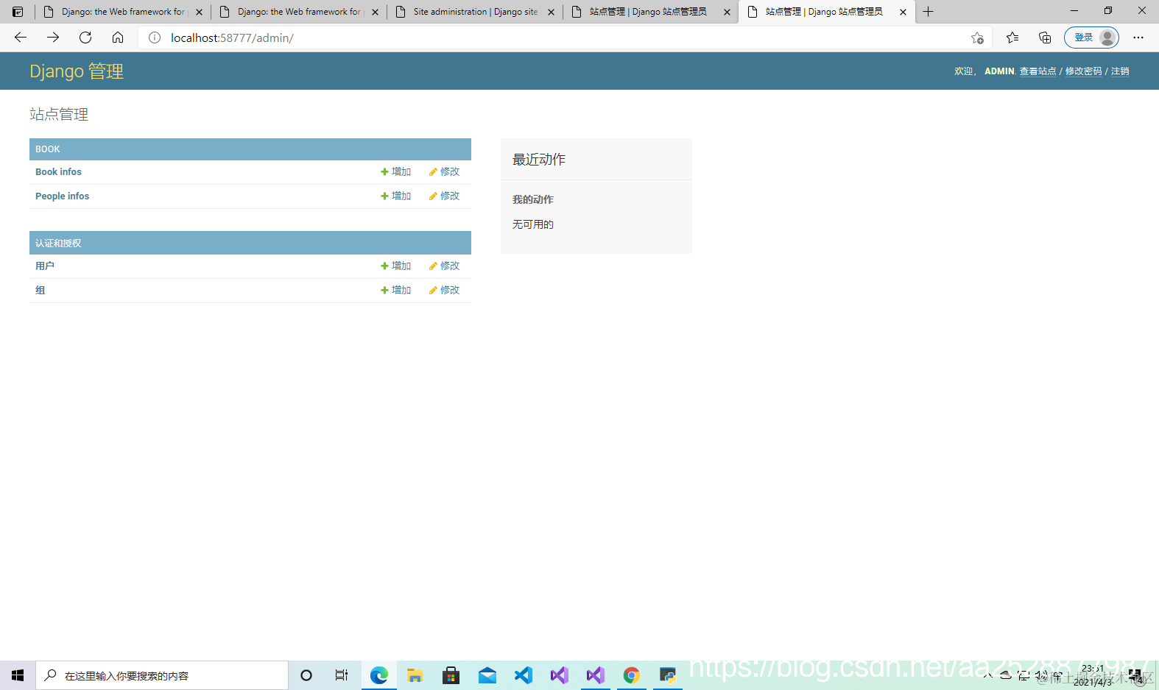Open the Collections icon
Screen dimensions: 1159x690
(x=1045, y=38)
